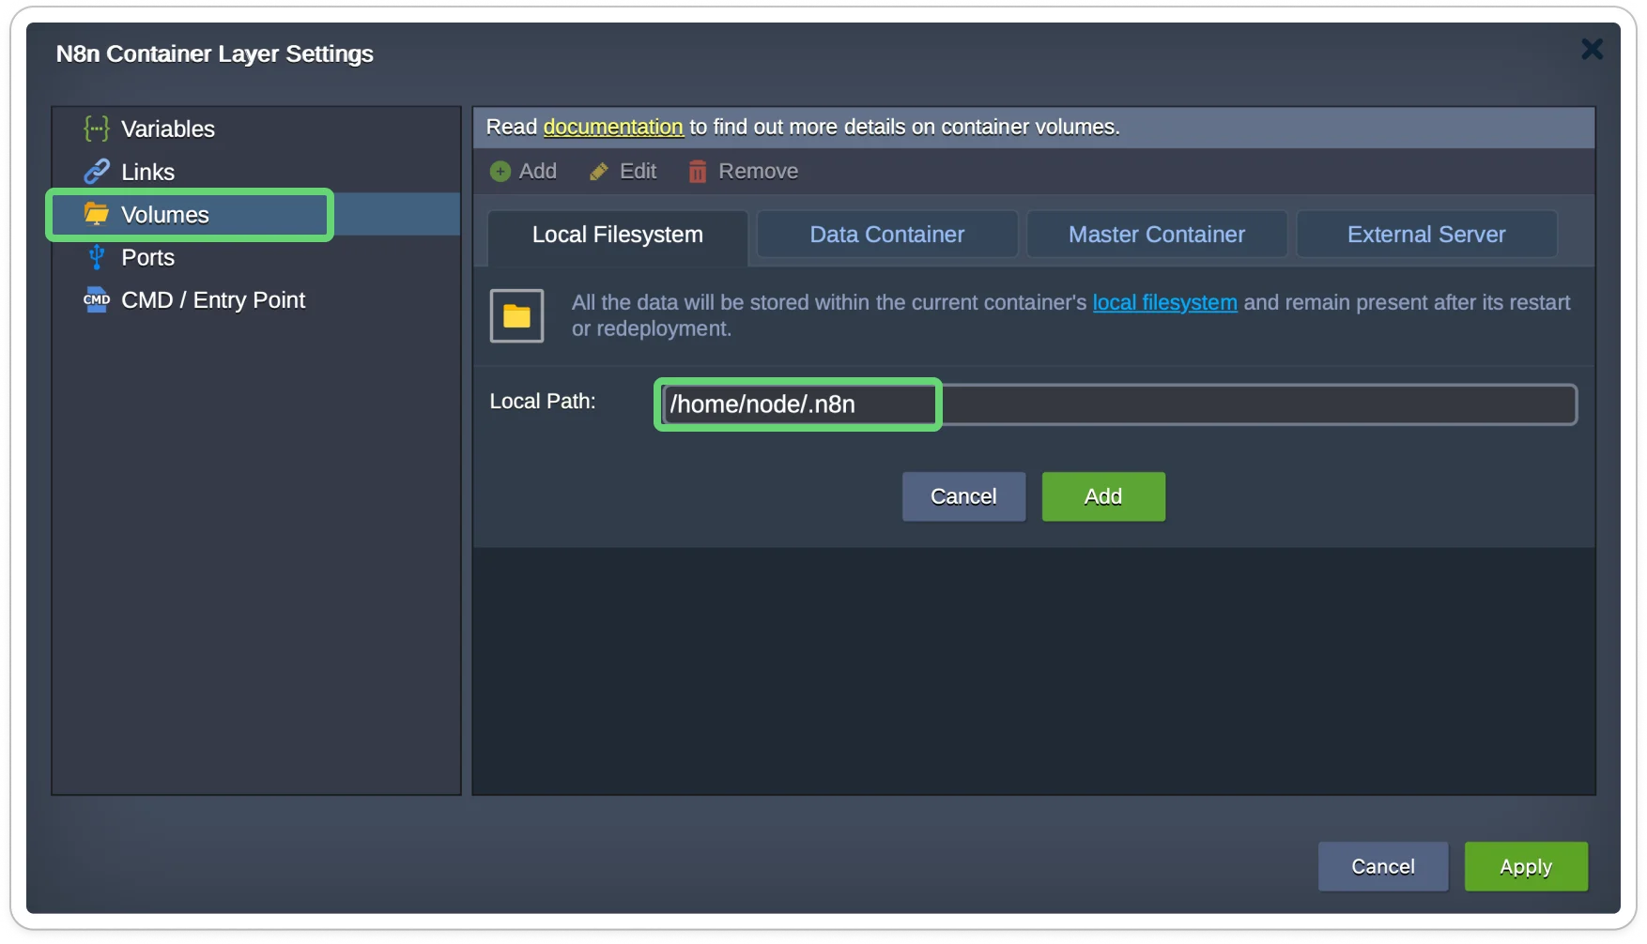Click Remove in the volumes toolbar
The height and width of the screenshot is (944, 1647).
[x=743, y=171]
